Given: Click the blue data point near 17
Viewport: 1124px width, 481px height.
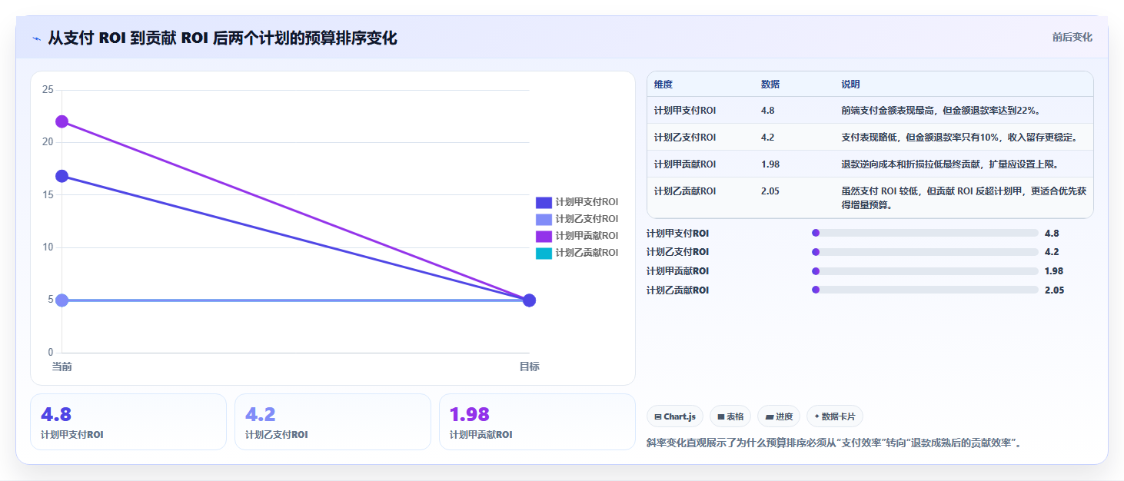Looking at the screenshot, I should (62, 176).
